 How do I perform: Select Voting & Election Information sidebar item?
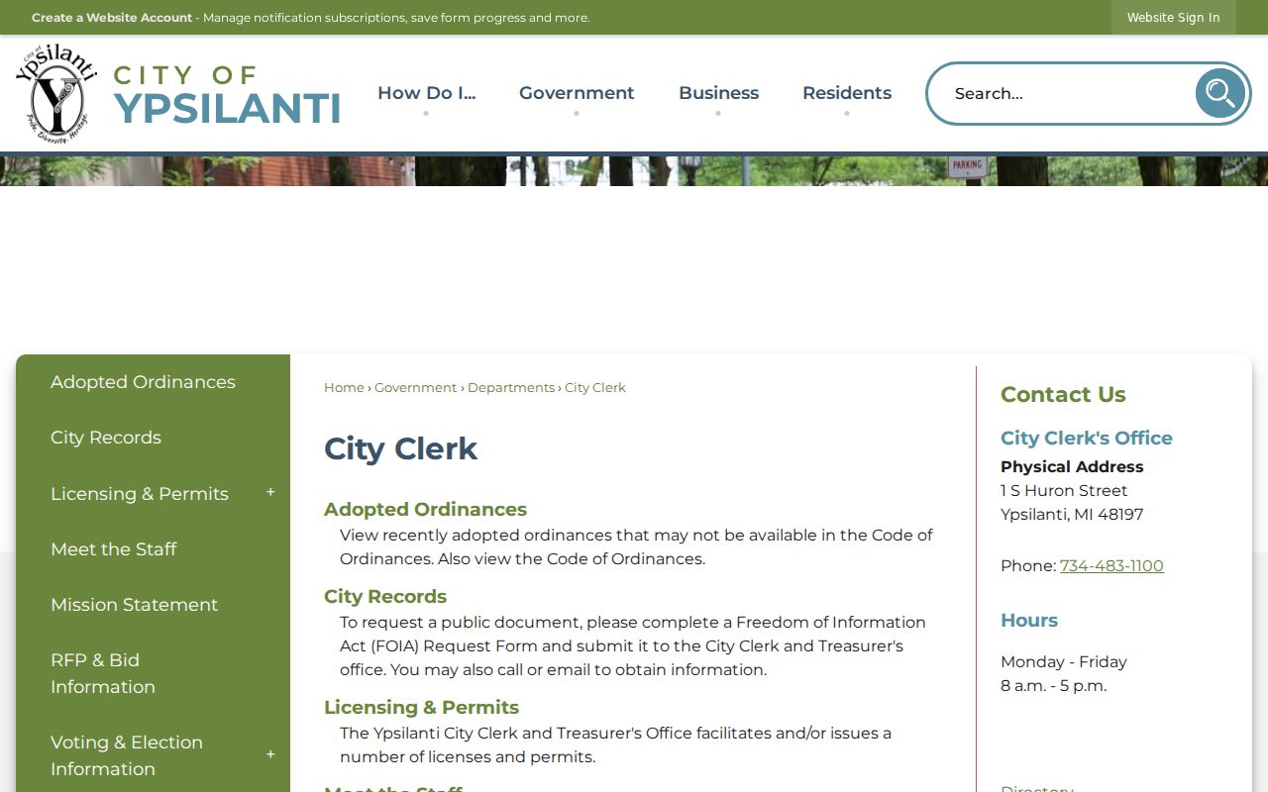coord(127,755)
